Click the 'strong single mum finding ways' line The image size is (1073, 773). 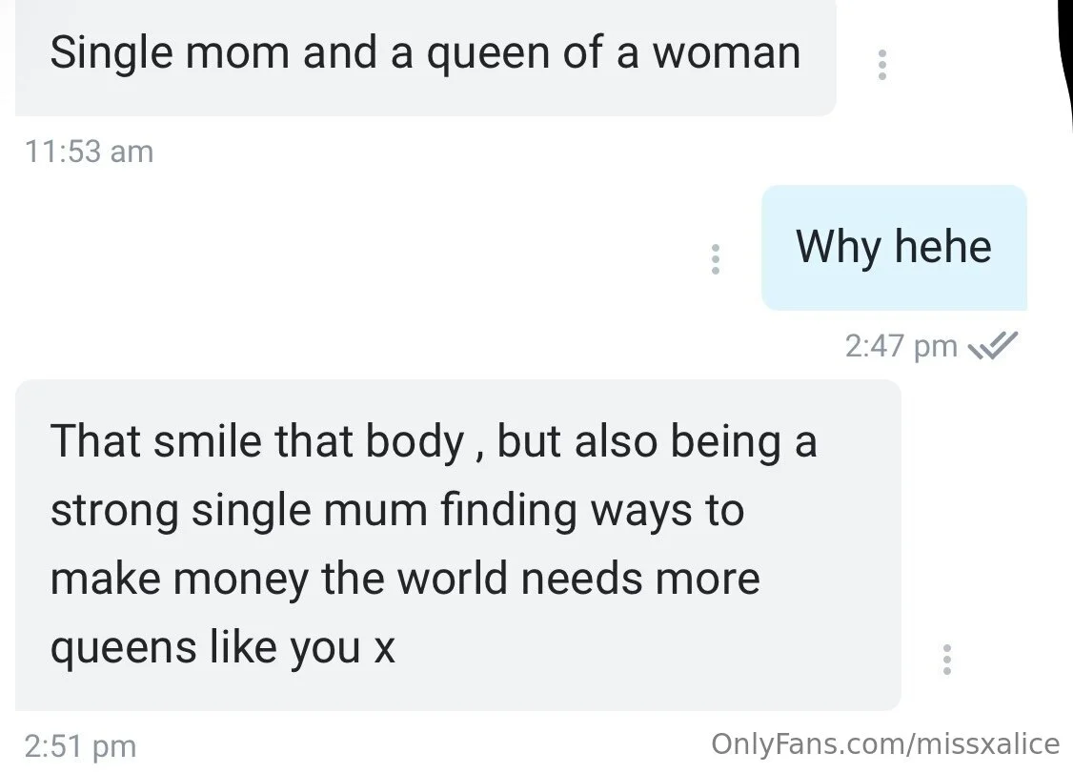pyautogui.click(x=396, y=510)
